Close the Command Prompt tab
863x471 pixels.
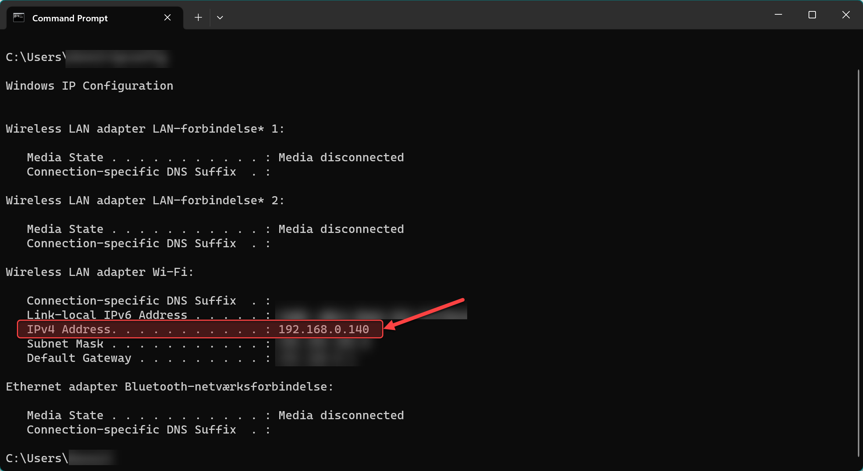coord(167,18)
